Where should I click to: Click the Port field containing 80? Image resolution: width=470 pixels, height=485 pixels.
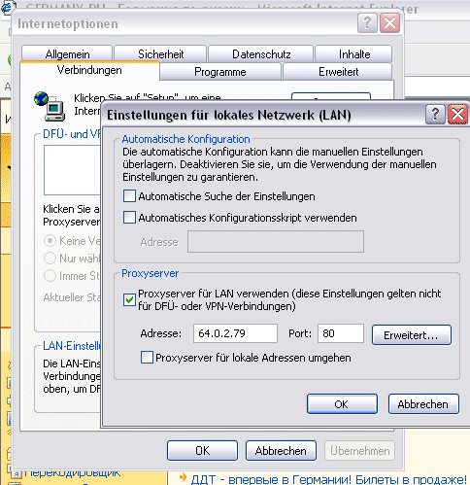(341, 333)
